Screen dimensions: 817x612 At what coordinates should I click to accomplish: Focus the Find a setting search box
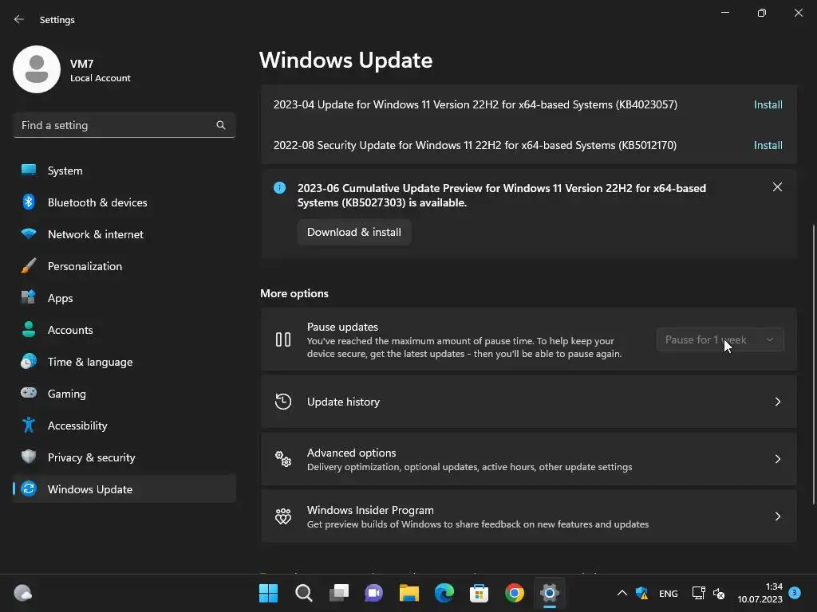tap(124, 125)
